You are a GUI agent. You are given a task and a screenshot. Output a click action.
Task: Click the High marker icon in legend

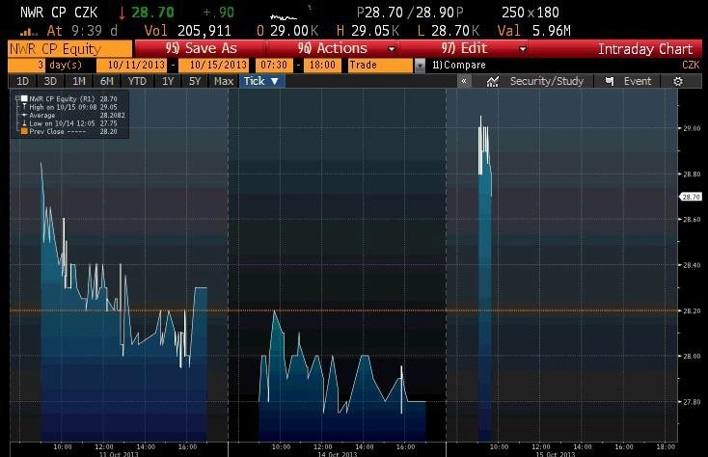24,106
